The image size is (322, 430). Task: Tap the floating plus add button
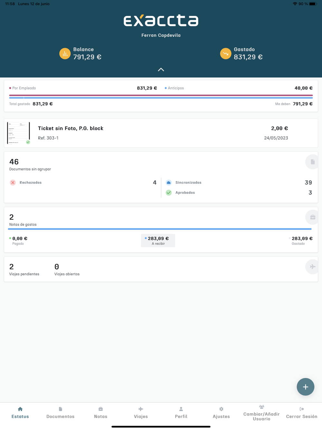click(305, 387)
